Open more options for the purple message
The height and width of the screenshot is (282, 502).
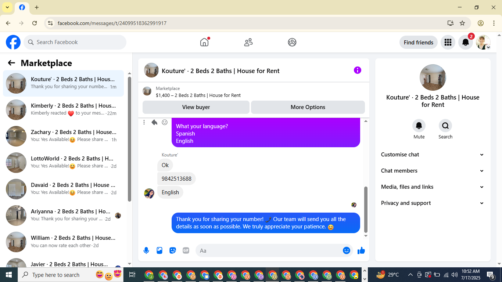tap(144, 122)
